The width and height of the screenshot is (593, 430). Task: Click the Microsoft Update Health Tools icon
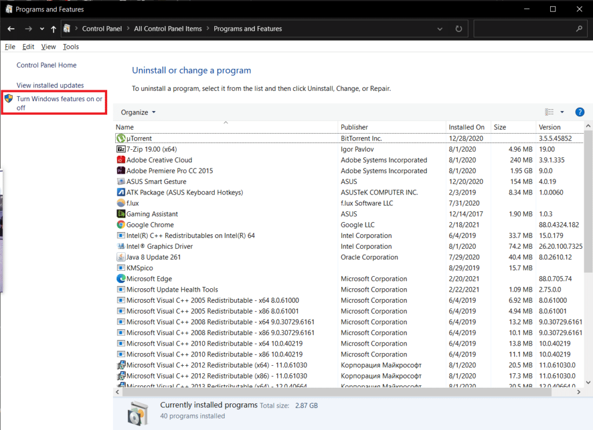point(120,289)
